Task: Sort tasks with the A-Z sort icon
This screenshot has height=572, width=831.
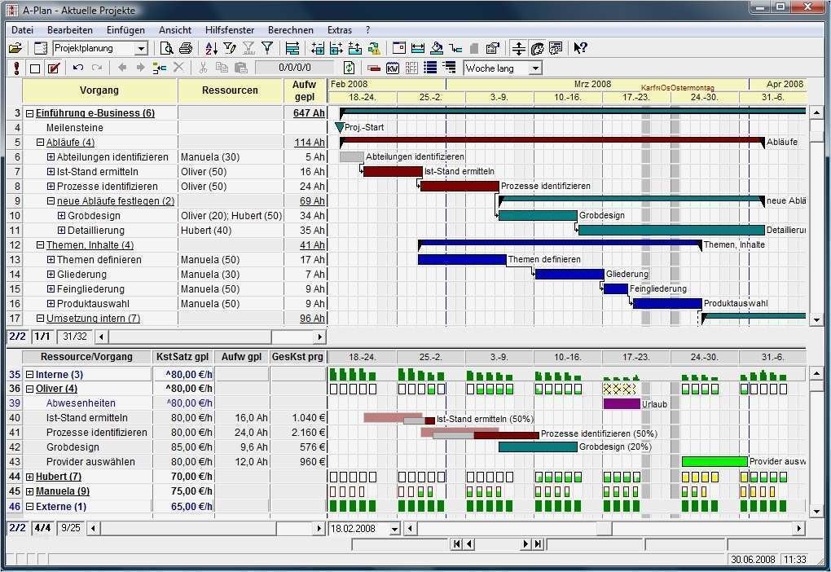Action: point(211,47)
